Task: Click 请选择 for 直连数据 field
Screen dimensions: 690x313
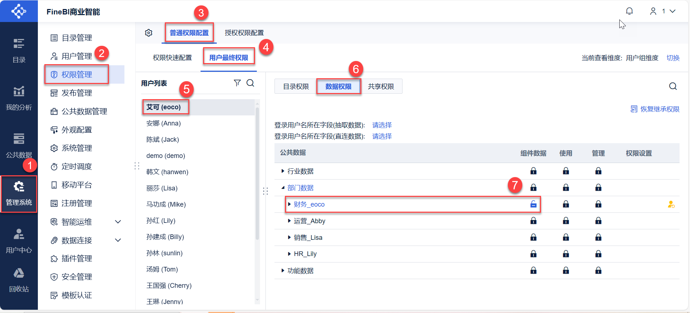Action: click(x=382, y=136)
